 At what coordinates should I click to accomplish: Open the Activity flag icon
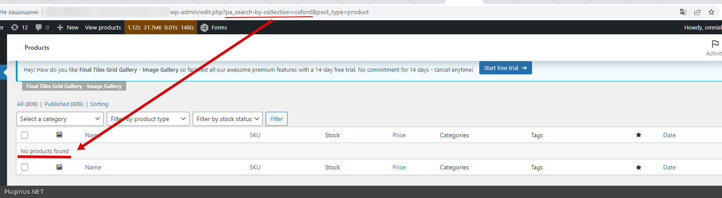pyautogui.click(x=715, y=44)
